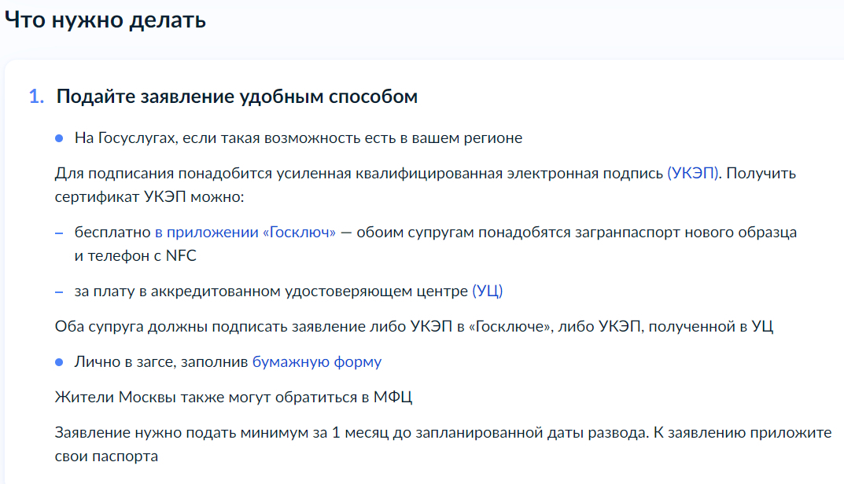The image size is (844, 484).
Task: Click the blue step number 1
Action: 35,97
